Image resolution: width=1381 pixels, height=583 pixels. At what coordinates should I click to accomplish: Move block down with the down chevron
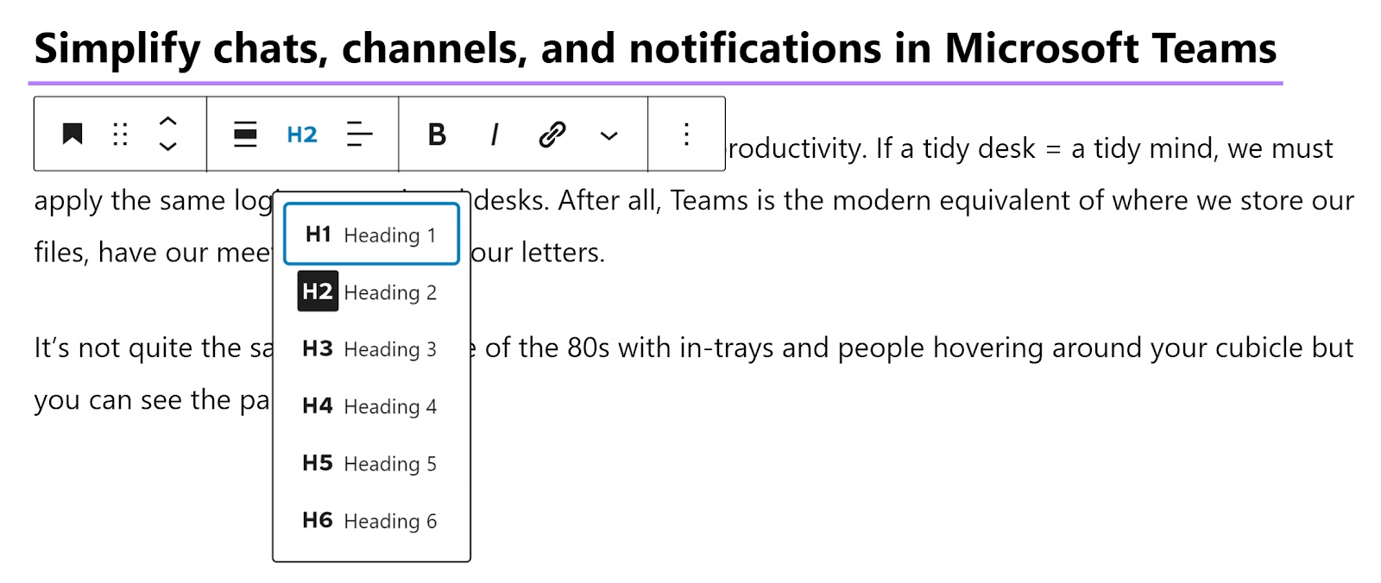168,147
